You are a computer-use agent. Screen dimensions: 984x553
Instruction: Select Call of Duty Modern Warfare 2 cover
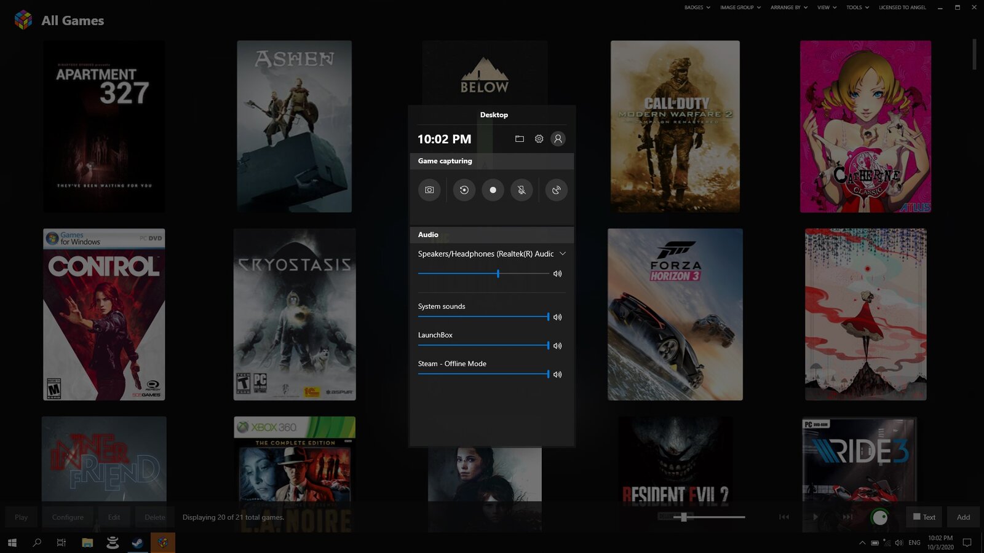[x=675, y=127]
